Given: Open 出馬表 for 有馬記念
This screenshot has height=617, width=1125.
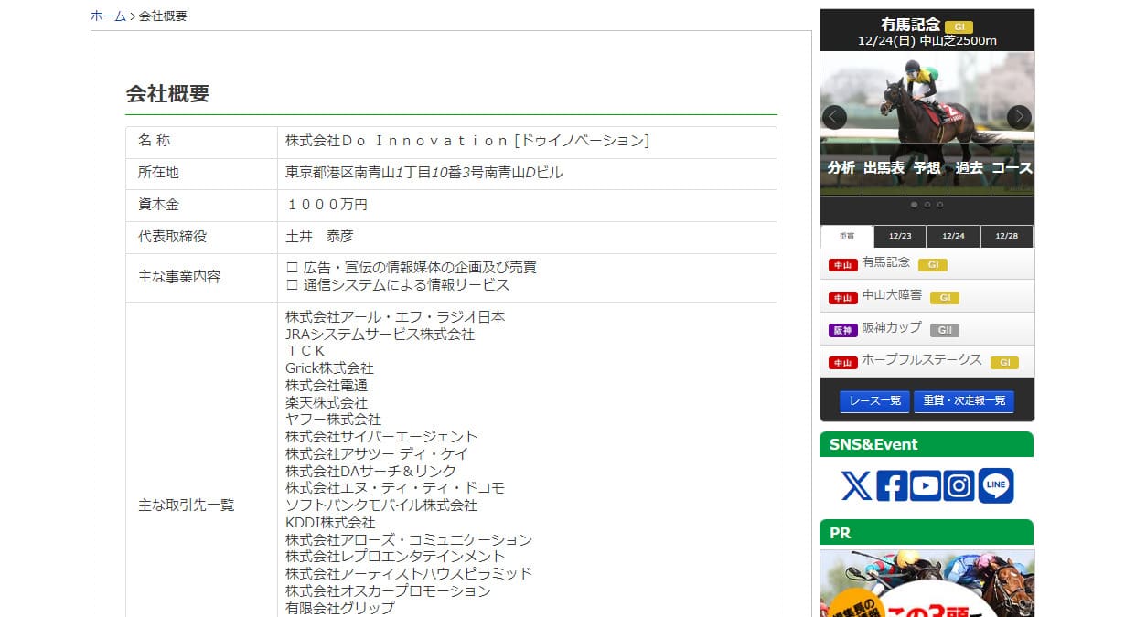Looking at the screenshot, I should point(884,168).
